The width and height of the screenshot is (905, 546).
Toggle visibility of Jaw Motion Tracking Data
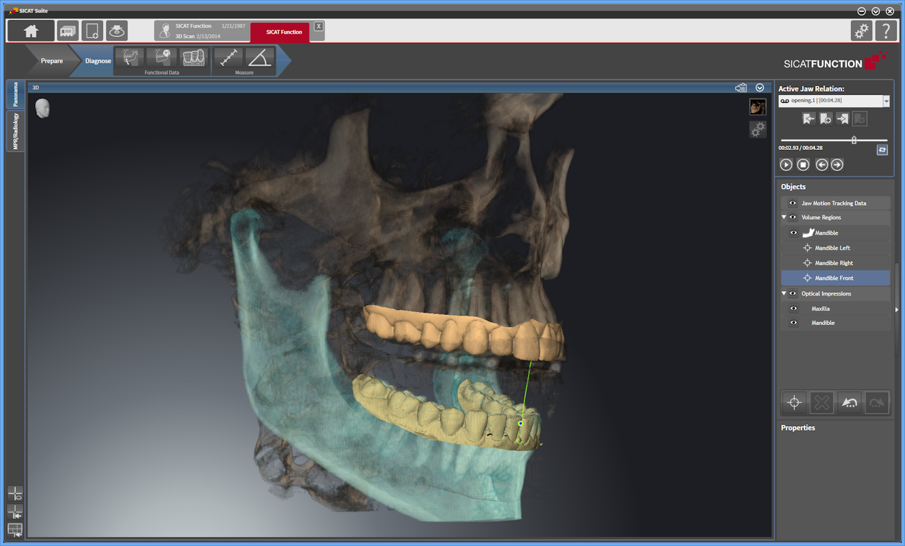pos(793,203)
